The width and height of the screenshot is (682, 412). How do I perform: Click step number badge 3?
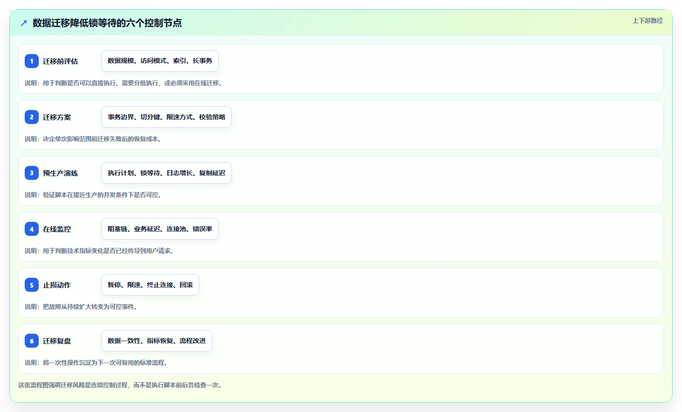(32, 173)
